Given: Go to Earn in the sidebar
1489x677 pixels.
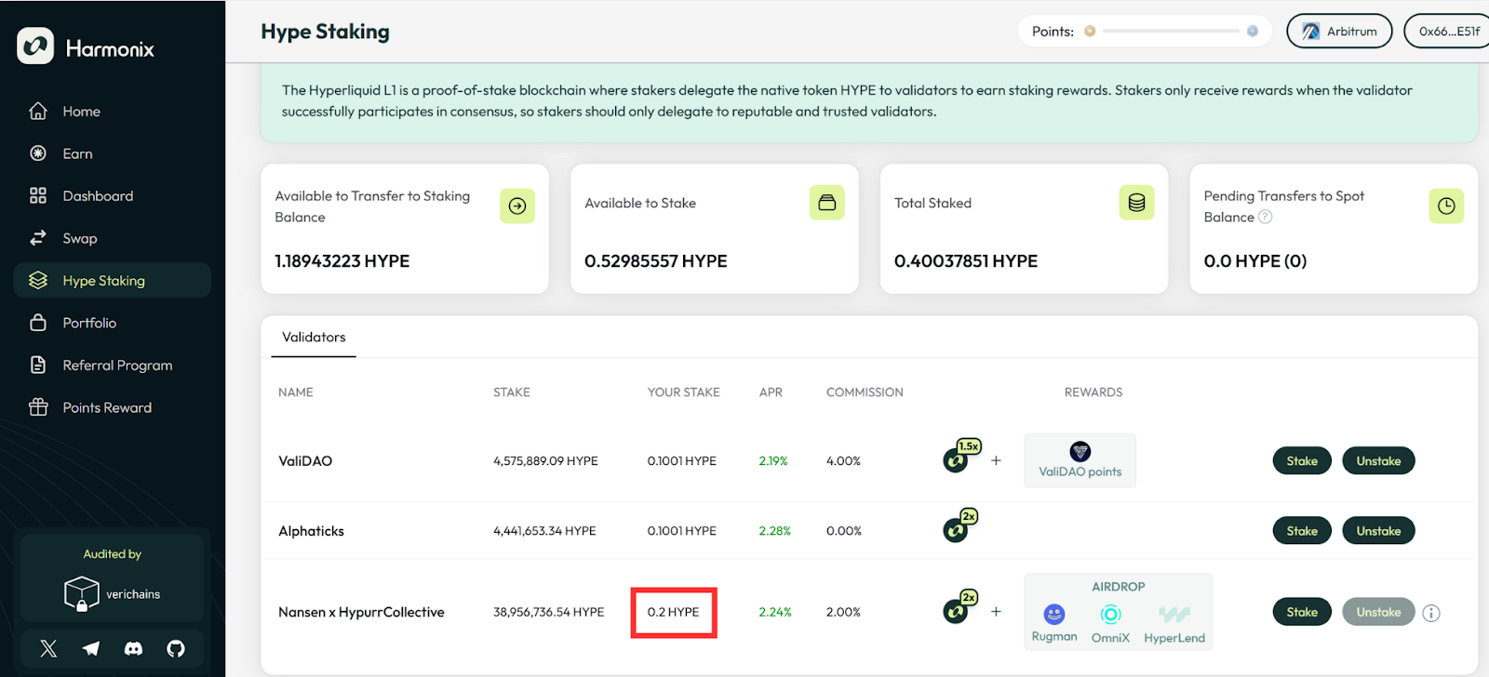Looking at the screenshot, I should [x=77, y=153].
